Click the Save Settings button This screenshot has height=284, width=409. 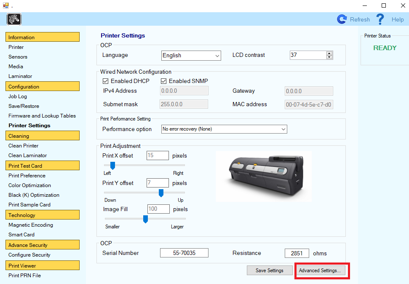[x=270, y=270]
